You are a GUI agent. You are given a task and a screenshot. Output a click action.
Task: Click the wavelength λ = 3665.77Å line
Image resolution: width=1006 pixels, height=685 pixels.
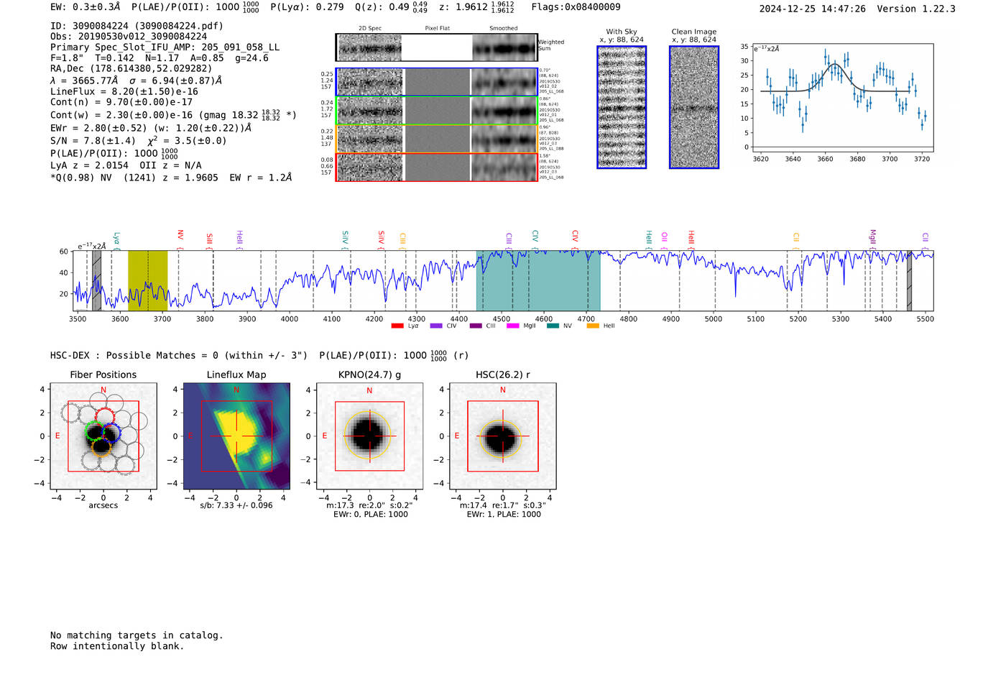click(137, 81)
